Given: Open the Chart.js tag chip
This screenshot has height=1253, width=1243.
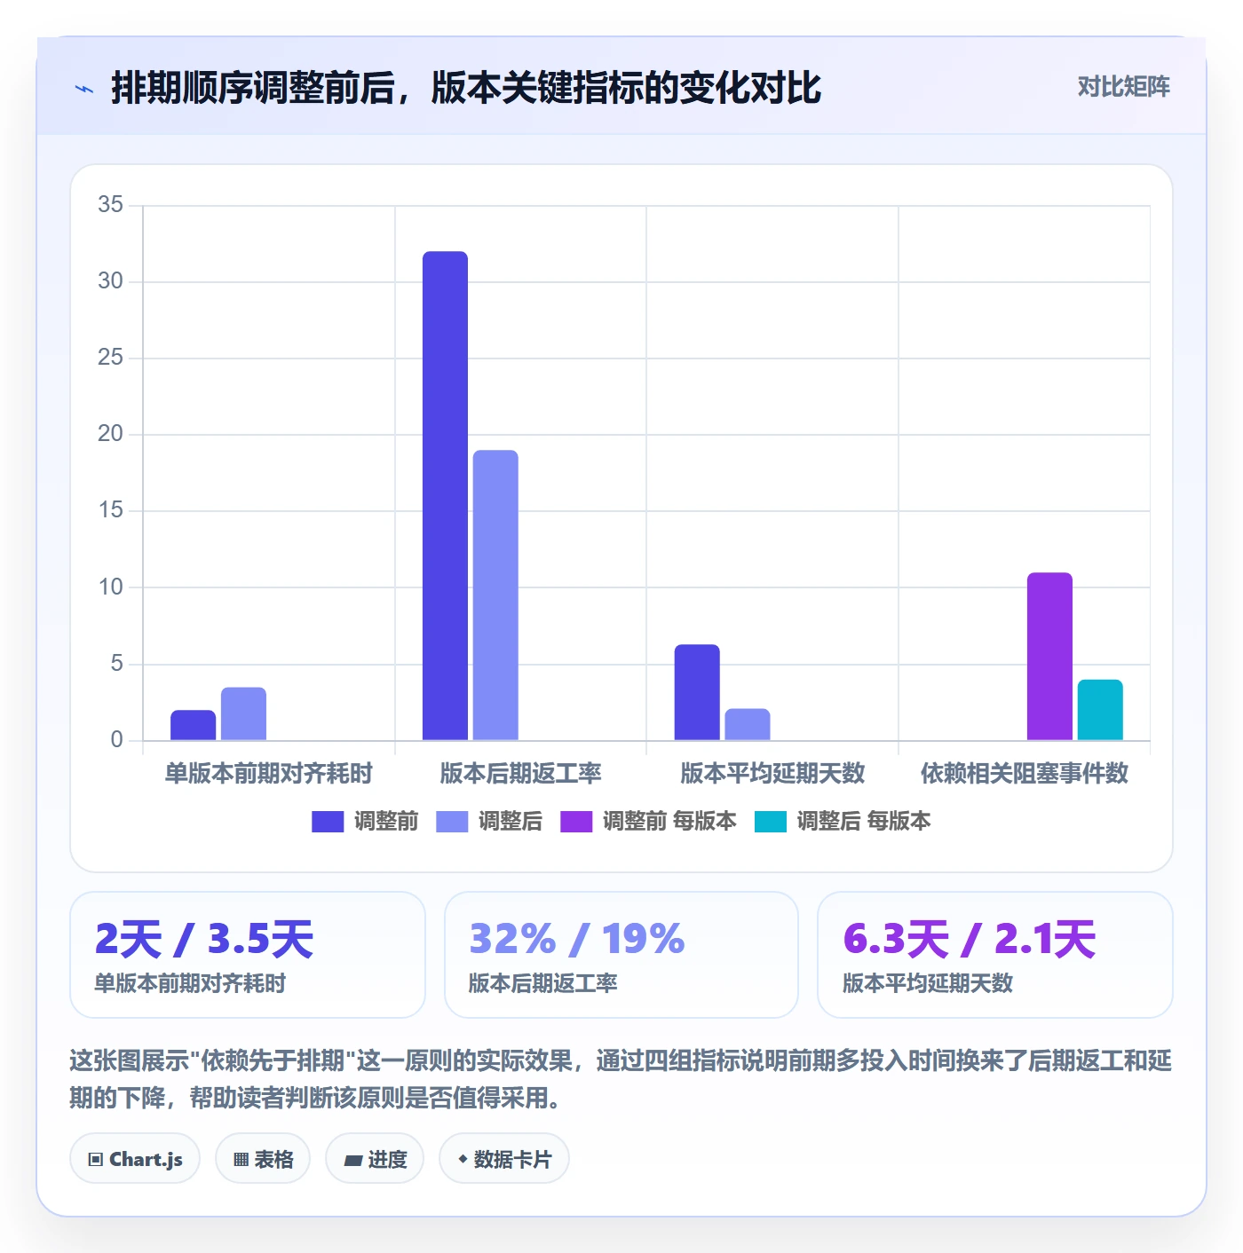Looking at the screenshot, I should [x=135, y=1159].
